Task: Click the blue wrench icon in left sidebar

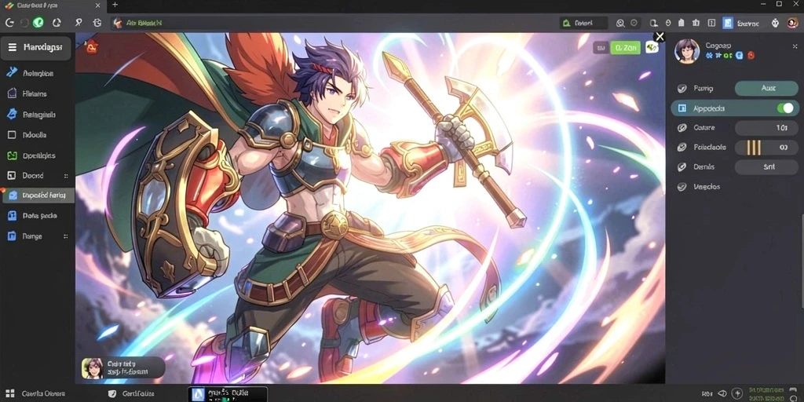Action: point(13,72)
